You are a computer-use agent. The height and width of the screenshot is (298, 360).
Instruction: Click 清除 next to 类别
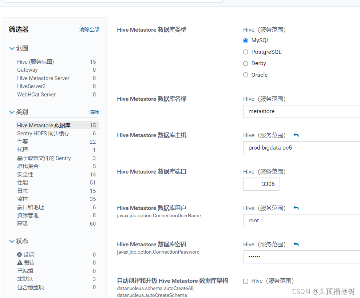94,112
